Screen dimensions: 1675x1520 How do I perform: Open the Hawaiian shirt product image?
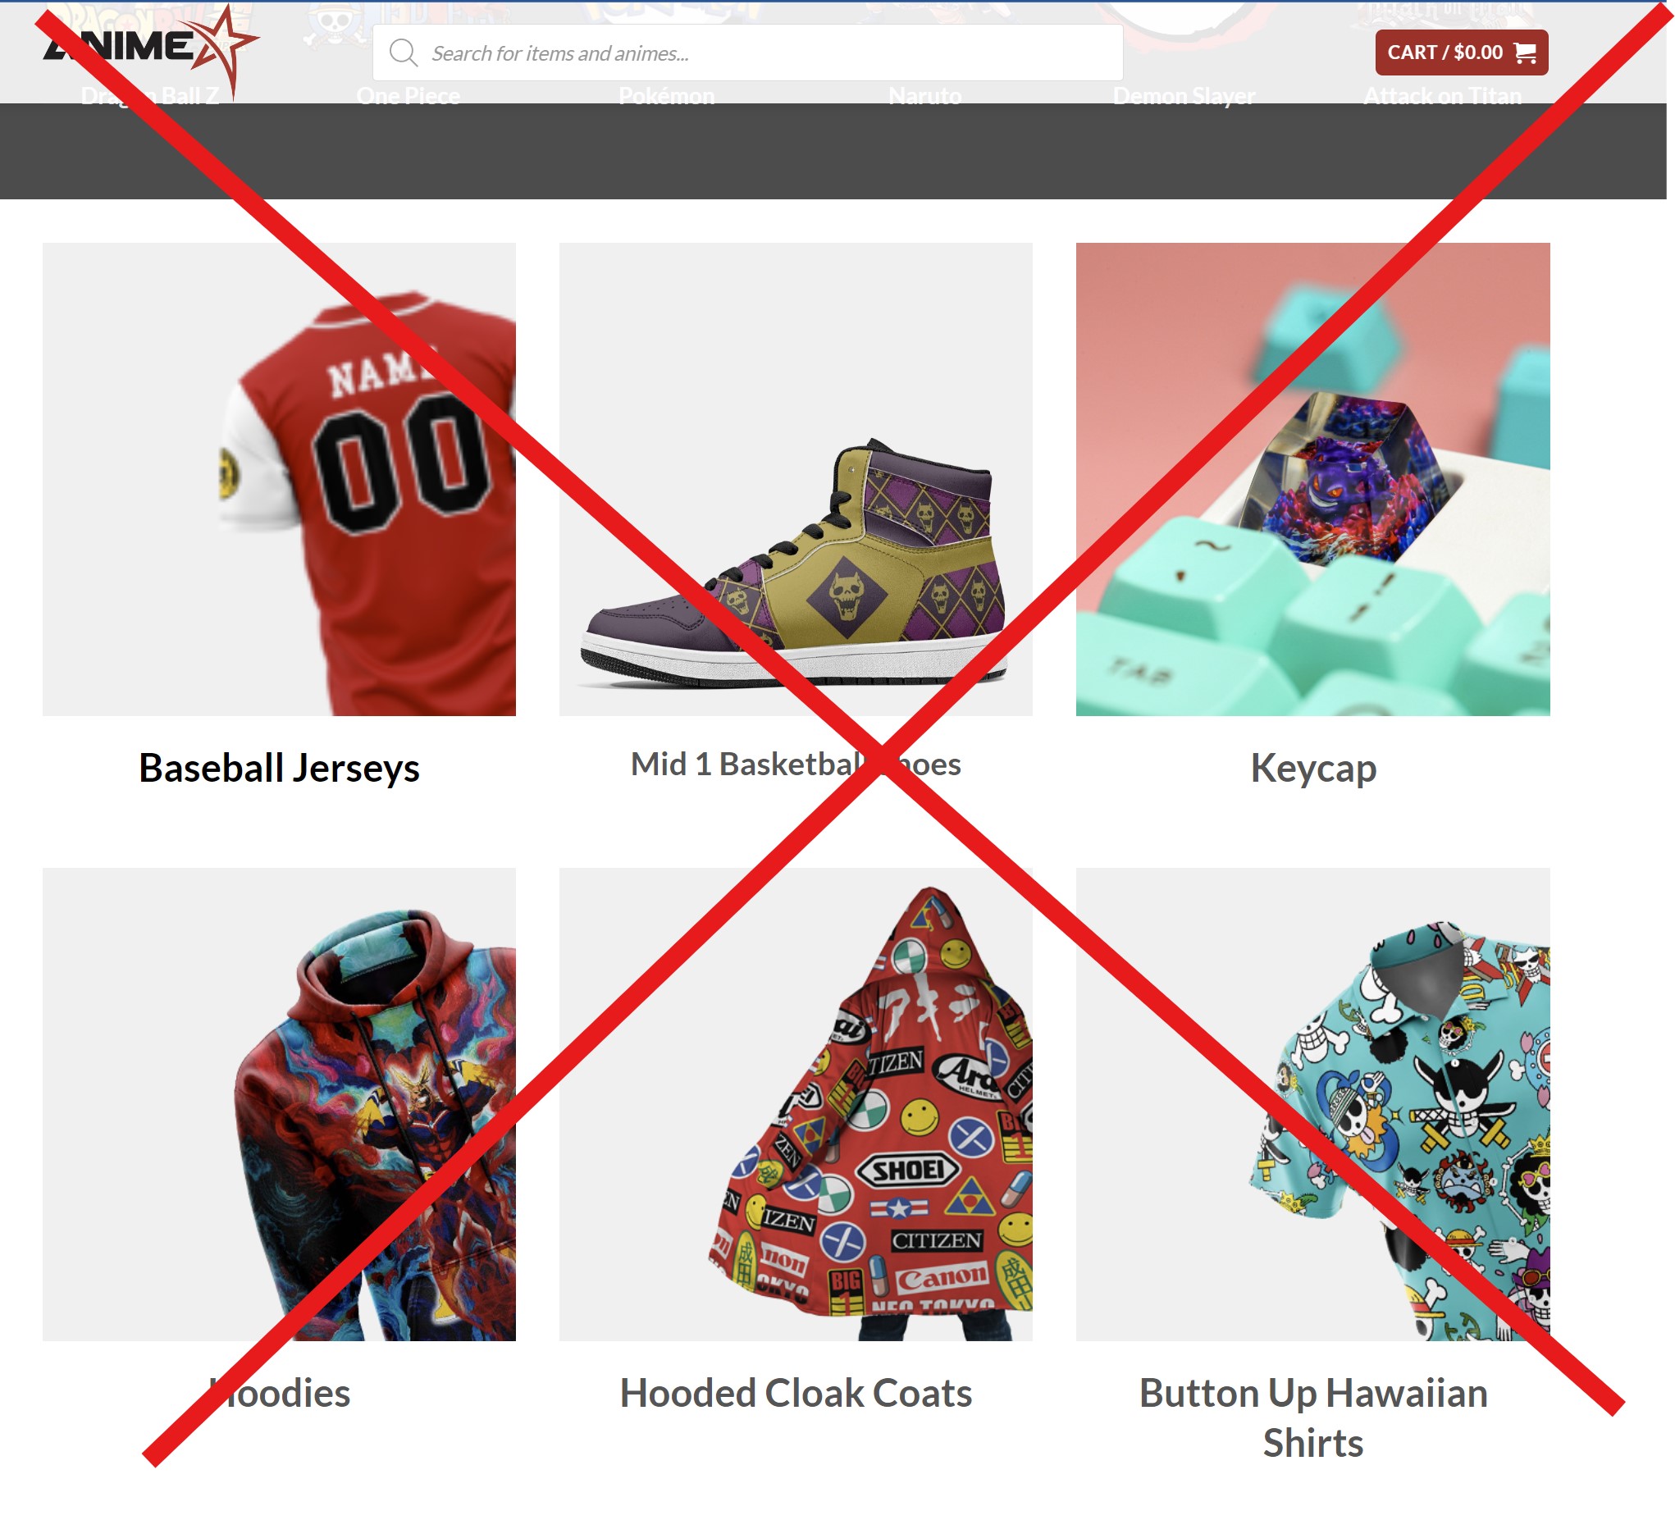[x=1312, y=1104]
